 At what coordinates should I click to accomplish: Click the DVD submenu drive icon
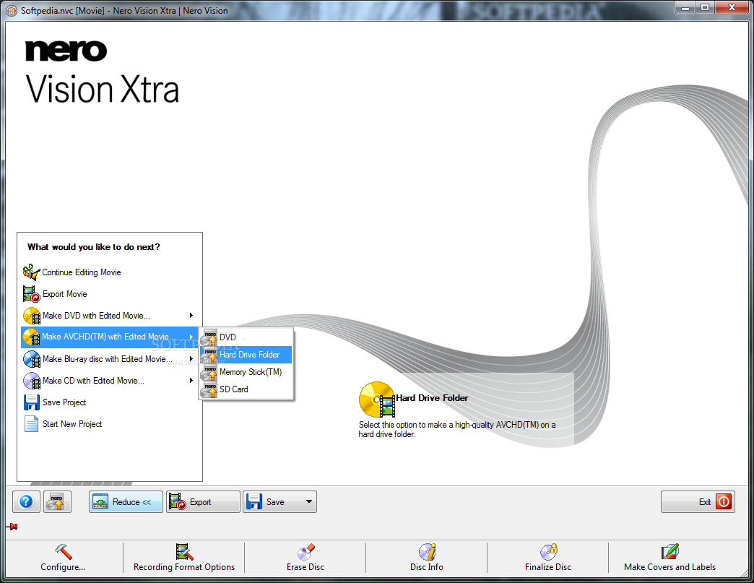(x=209, y=337)
